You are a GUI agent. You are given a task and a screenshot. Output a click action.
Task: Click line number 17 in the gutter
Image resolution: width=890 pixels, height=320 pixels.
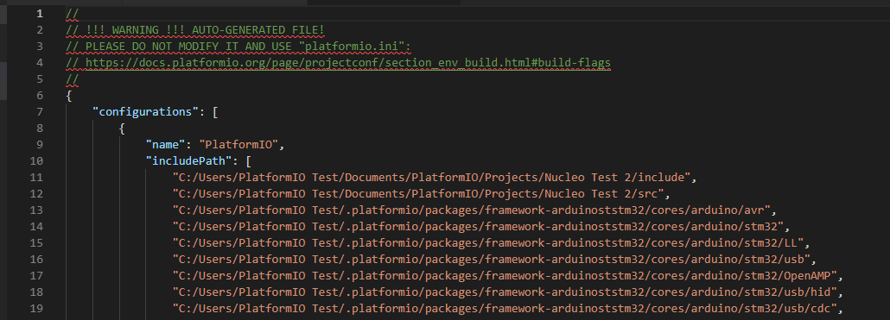coord(36,276)
